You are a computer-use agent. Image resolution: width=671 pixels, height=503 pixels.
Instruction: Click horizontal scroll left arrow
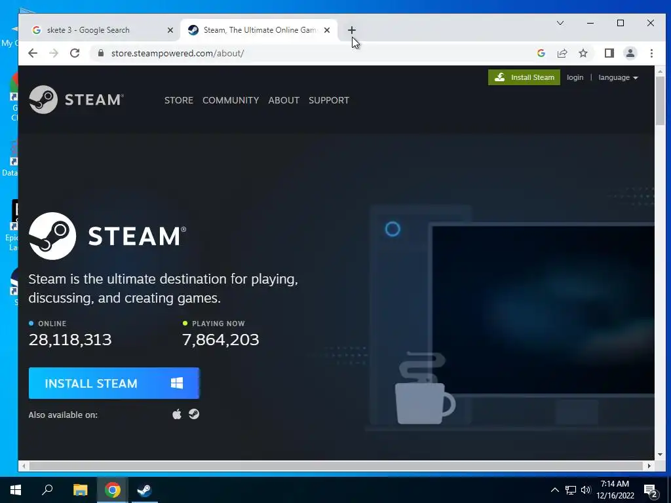point(23,466)
